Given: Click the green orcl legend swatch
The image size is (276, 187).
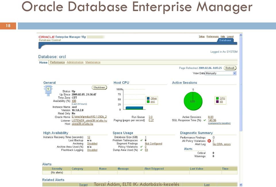Looking at the screenshot, I should [x=148, y=102].
